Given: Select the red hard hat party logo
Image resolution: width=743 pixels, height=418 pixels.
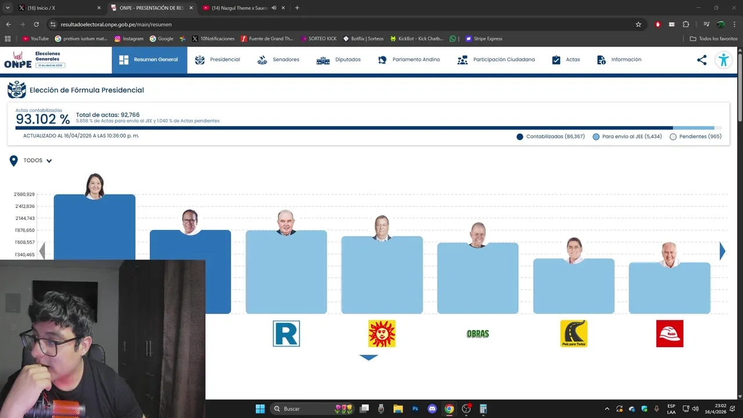Looking at the screenshot, I should (669, 334).
